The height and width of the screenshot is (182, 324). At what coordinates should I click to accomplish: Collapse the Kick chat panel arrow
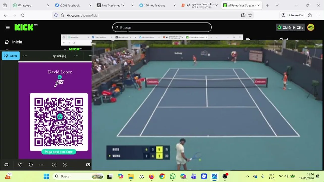point(248,39)
